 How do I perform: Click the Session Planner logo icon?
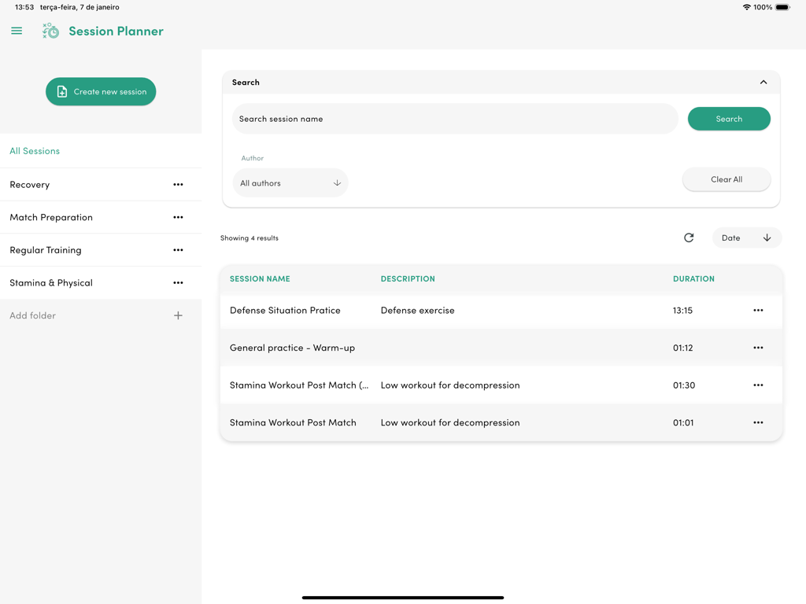51,31
